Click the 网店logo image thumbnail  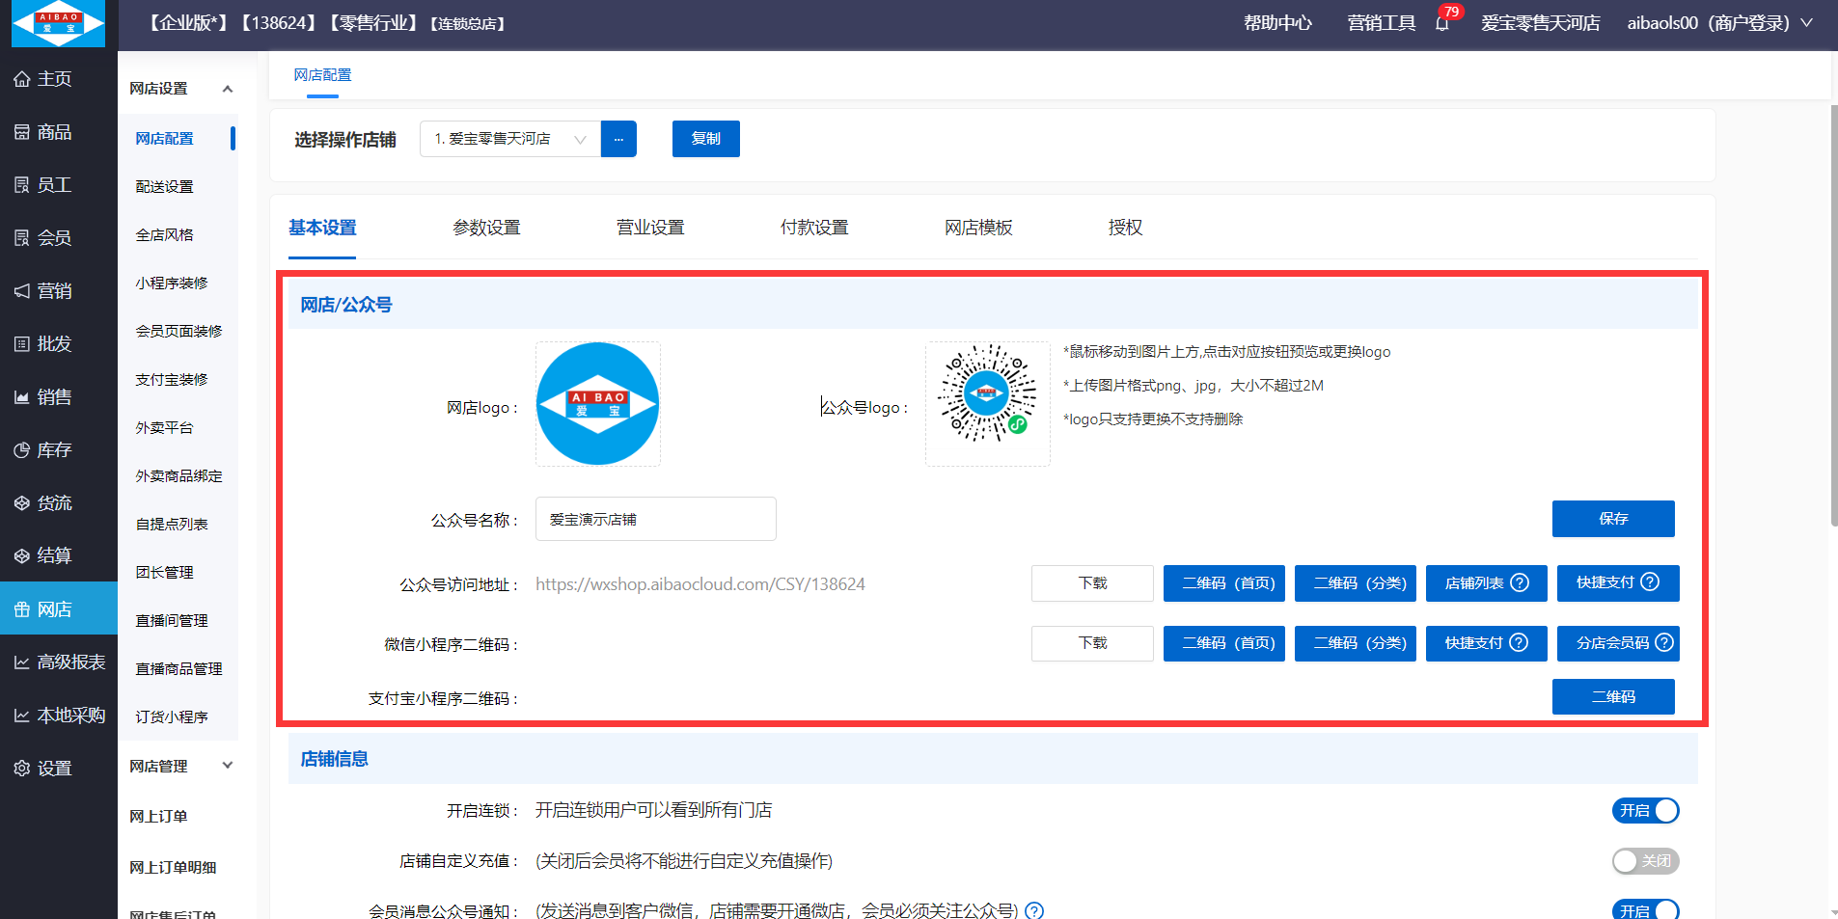coord(598,404)
